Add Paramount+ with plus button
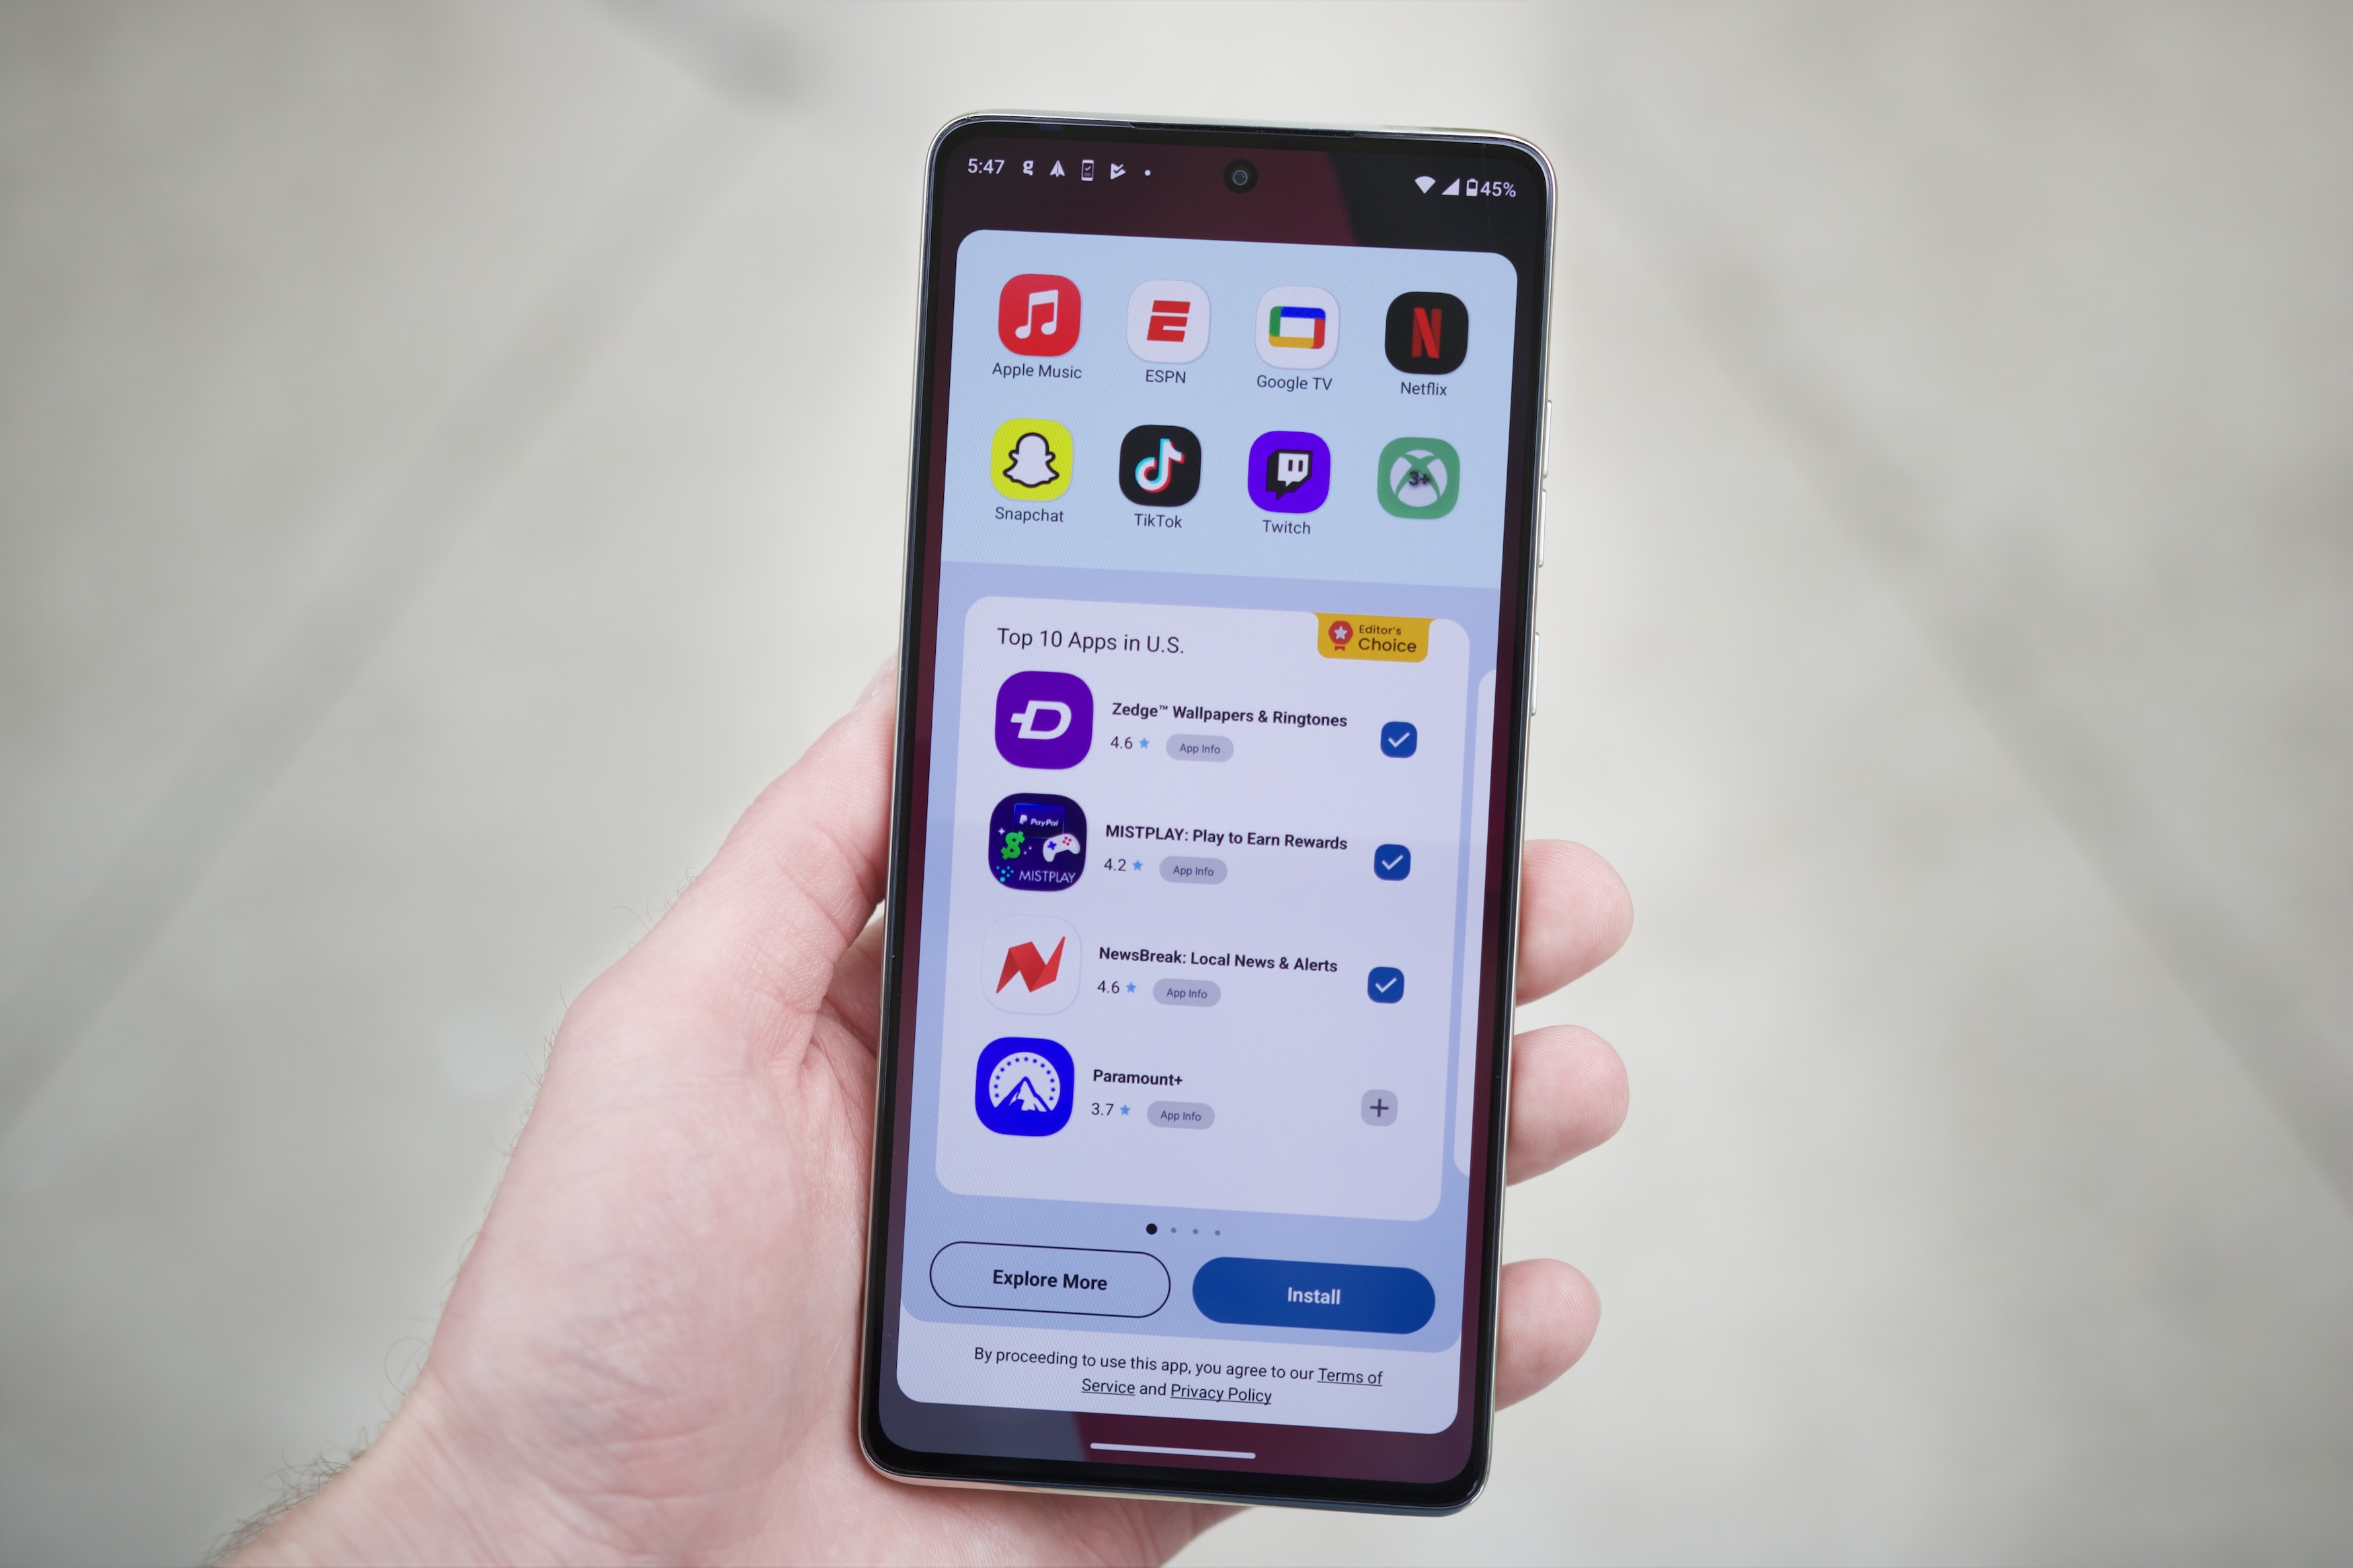The width and height of the screenshot is (2353, 1568). coord(1382,1106)
